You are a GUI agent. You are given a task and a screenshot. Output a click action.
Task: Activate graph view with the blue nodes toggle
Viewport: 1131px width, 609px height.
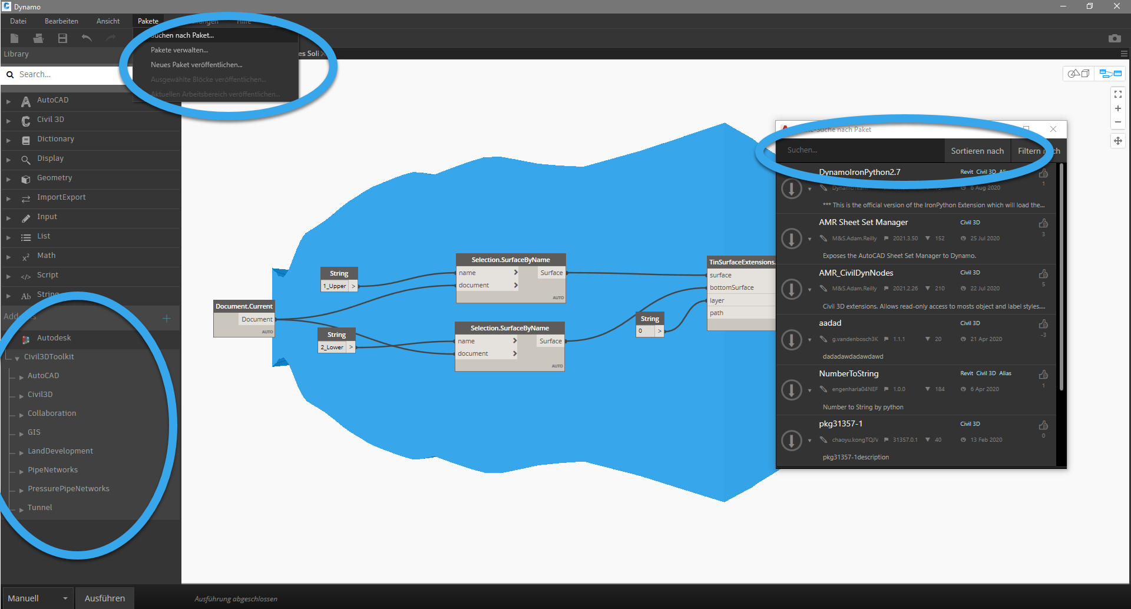click(x=1110, y=73)
